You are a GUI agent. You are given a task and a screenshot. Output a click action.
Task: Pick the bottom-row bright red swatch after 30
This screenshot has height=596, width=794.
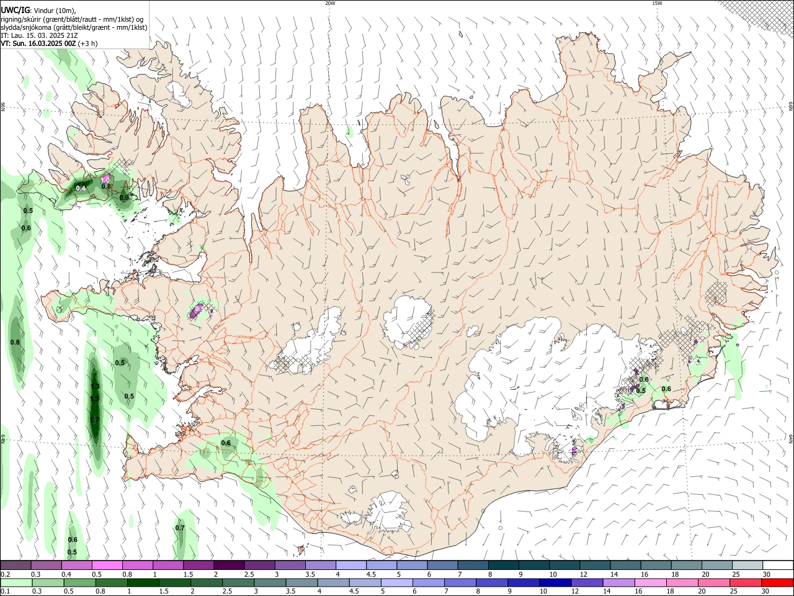click(x=777, y=582)
